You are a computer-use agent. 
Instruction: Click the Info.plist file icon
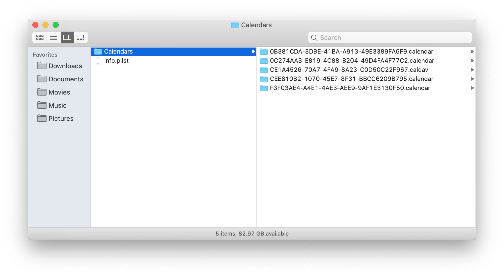98,61
